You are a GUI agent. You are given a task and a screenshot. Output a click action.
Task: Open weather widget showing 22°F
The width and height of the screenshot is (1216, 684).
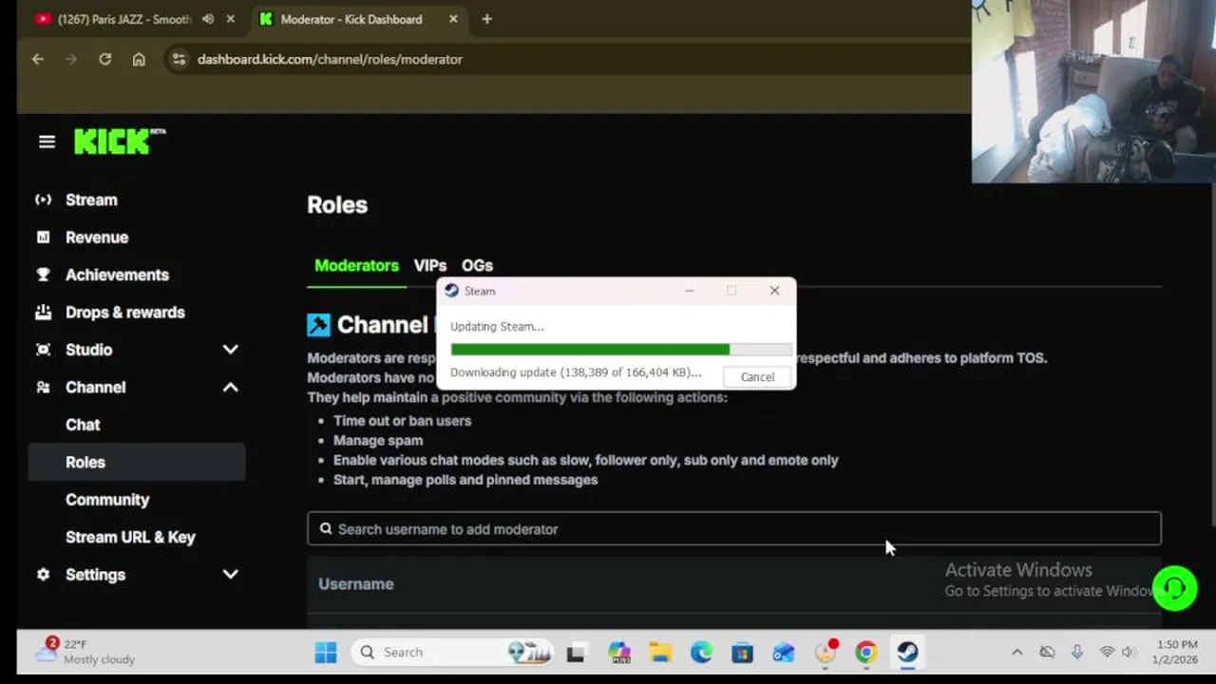click(85, 652)
